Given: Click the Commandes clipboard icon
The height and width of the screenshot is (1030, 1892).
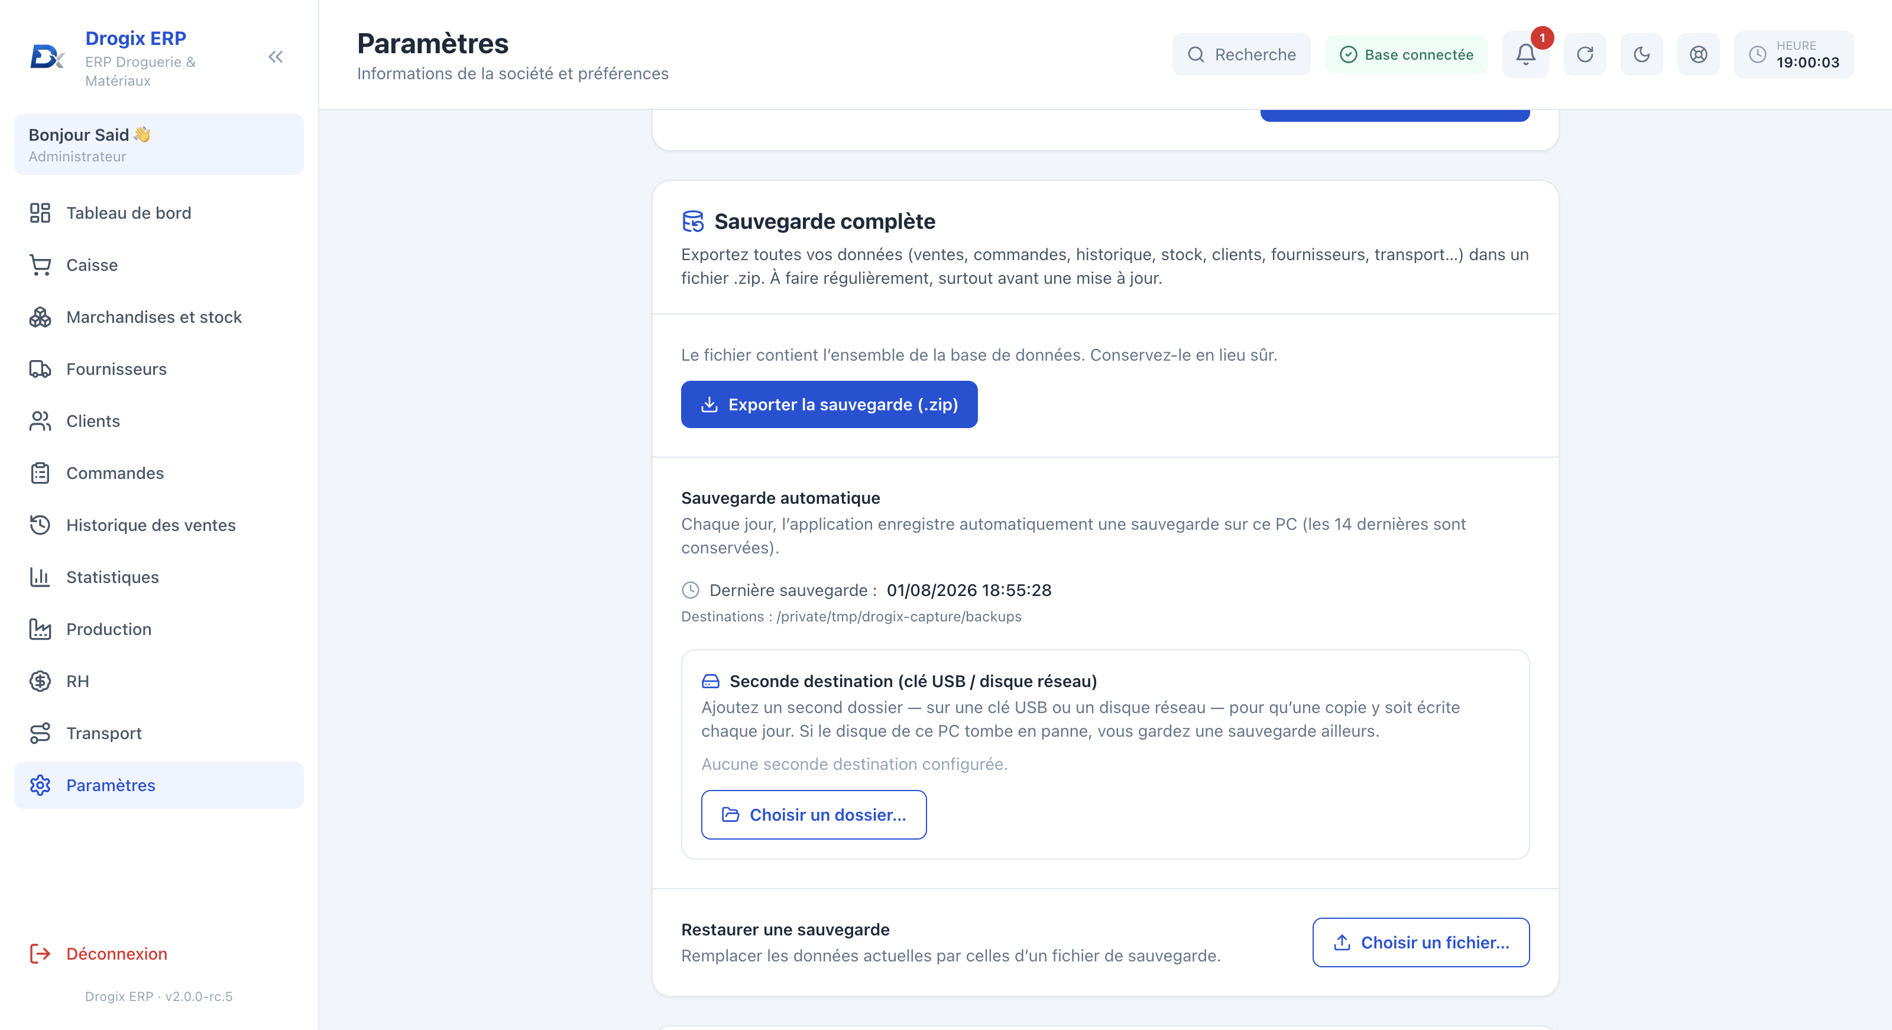Looking at the screenshot, I should [40, 473].
